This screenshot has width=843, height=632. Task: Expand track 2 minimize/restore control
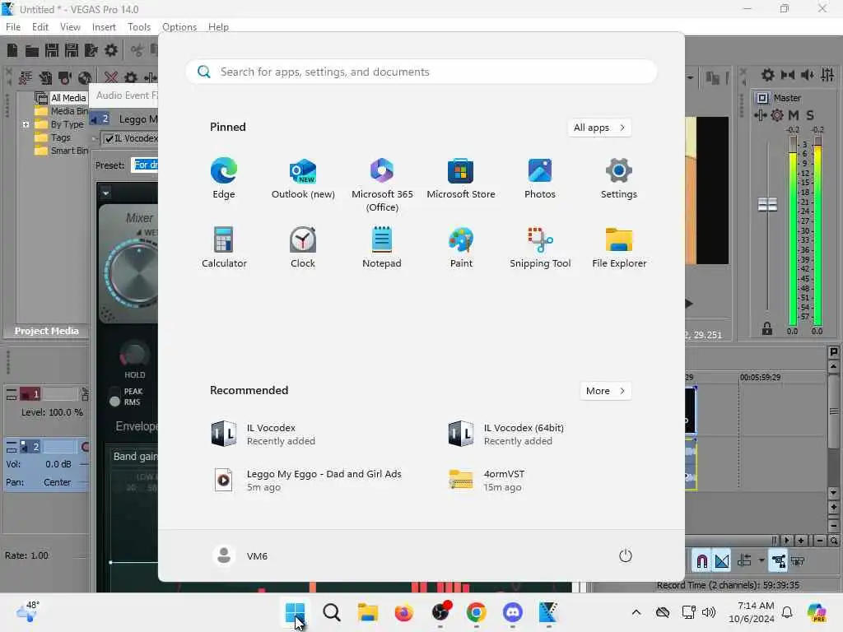coord(12,447)
